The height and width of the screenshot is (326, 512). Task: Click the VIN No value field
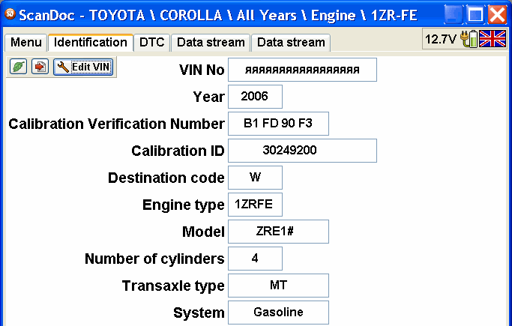(x=302, y=70)
